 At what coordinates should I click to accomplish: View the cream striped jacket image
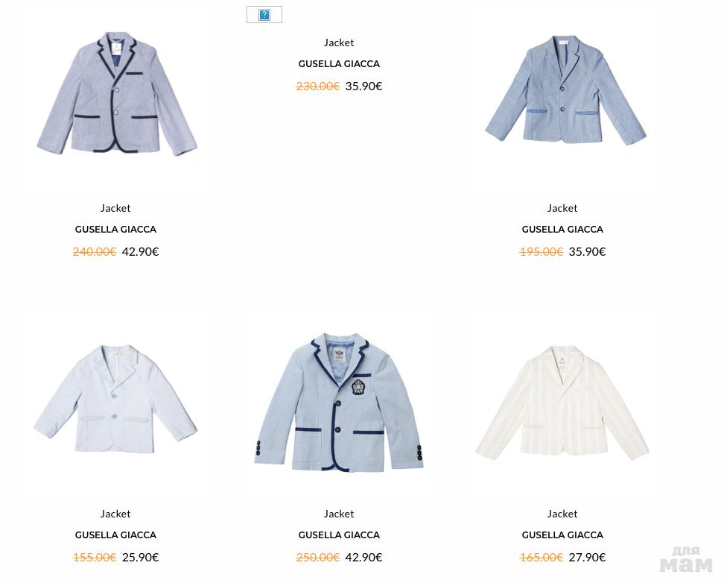click(562, 403)
